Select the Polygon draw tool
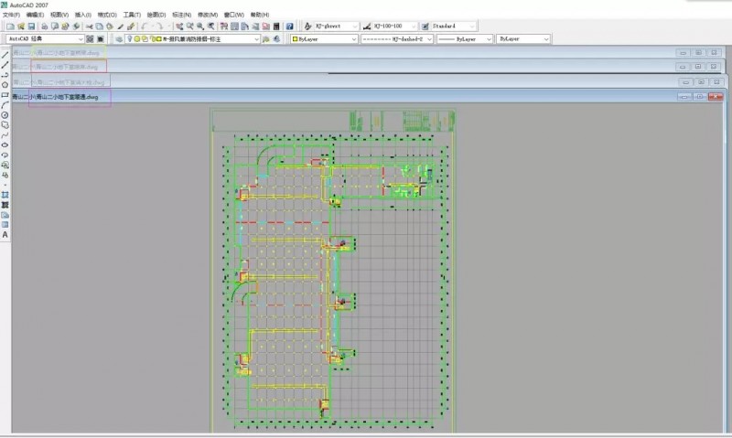 [5, 85]
